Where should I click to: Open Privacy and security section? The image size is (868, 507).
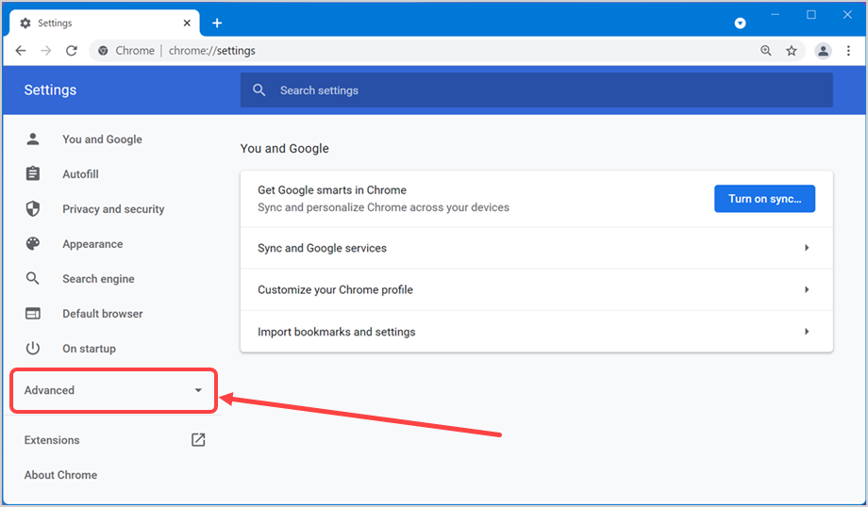pyautogui.click(x=113, y=209)
